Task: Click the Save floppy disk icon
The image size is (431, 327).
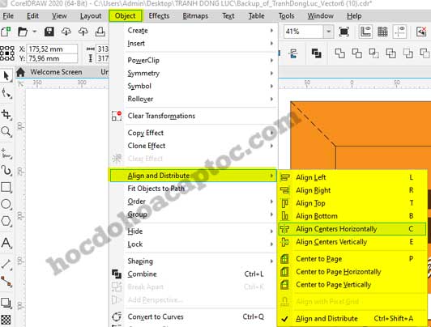Action: tap(49, 32)
